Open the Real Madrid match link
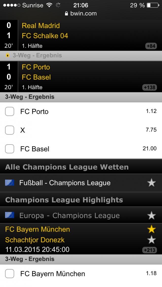Image resolution: width=162 pixels, height=287 pixels. tap(41, 26)
